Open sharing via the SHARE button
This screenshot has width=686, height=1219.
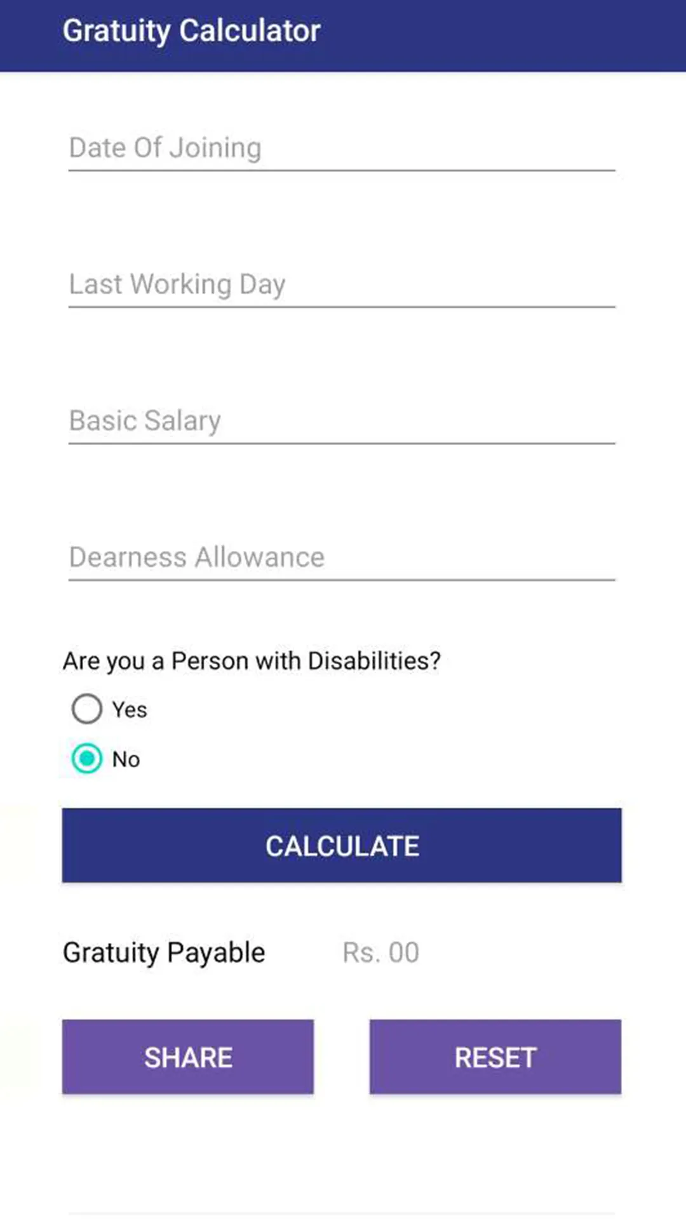coord(188,1057)
